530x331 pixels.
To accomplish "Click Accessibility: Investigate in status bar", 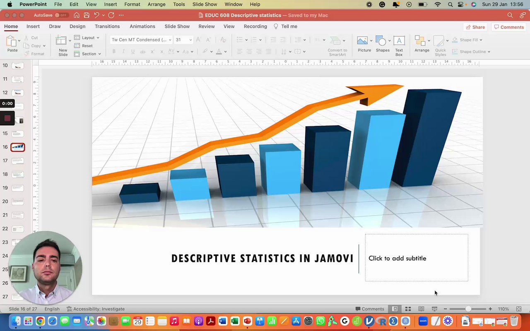I will click(x=96, y=309).
